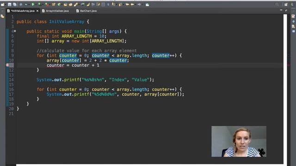Click 'main' method name on line 4
The image size is (296, 166).
[x=79, y=31]
